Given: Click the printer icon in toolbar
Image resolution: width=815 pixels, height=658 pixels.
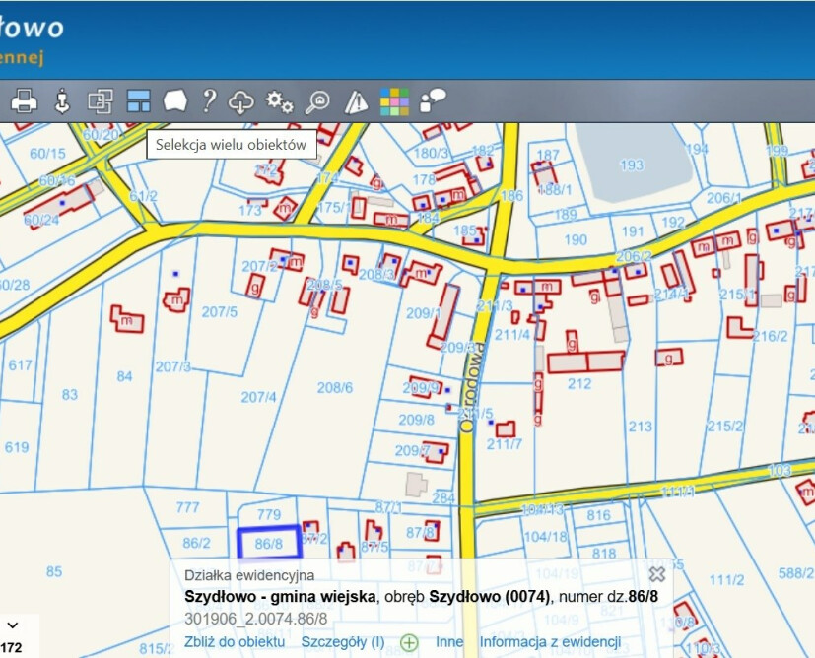Looking at the screenshot, I should (x=24, y=100).
